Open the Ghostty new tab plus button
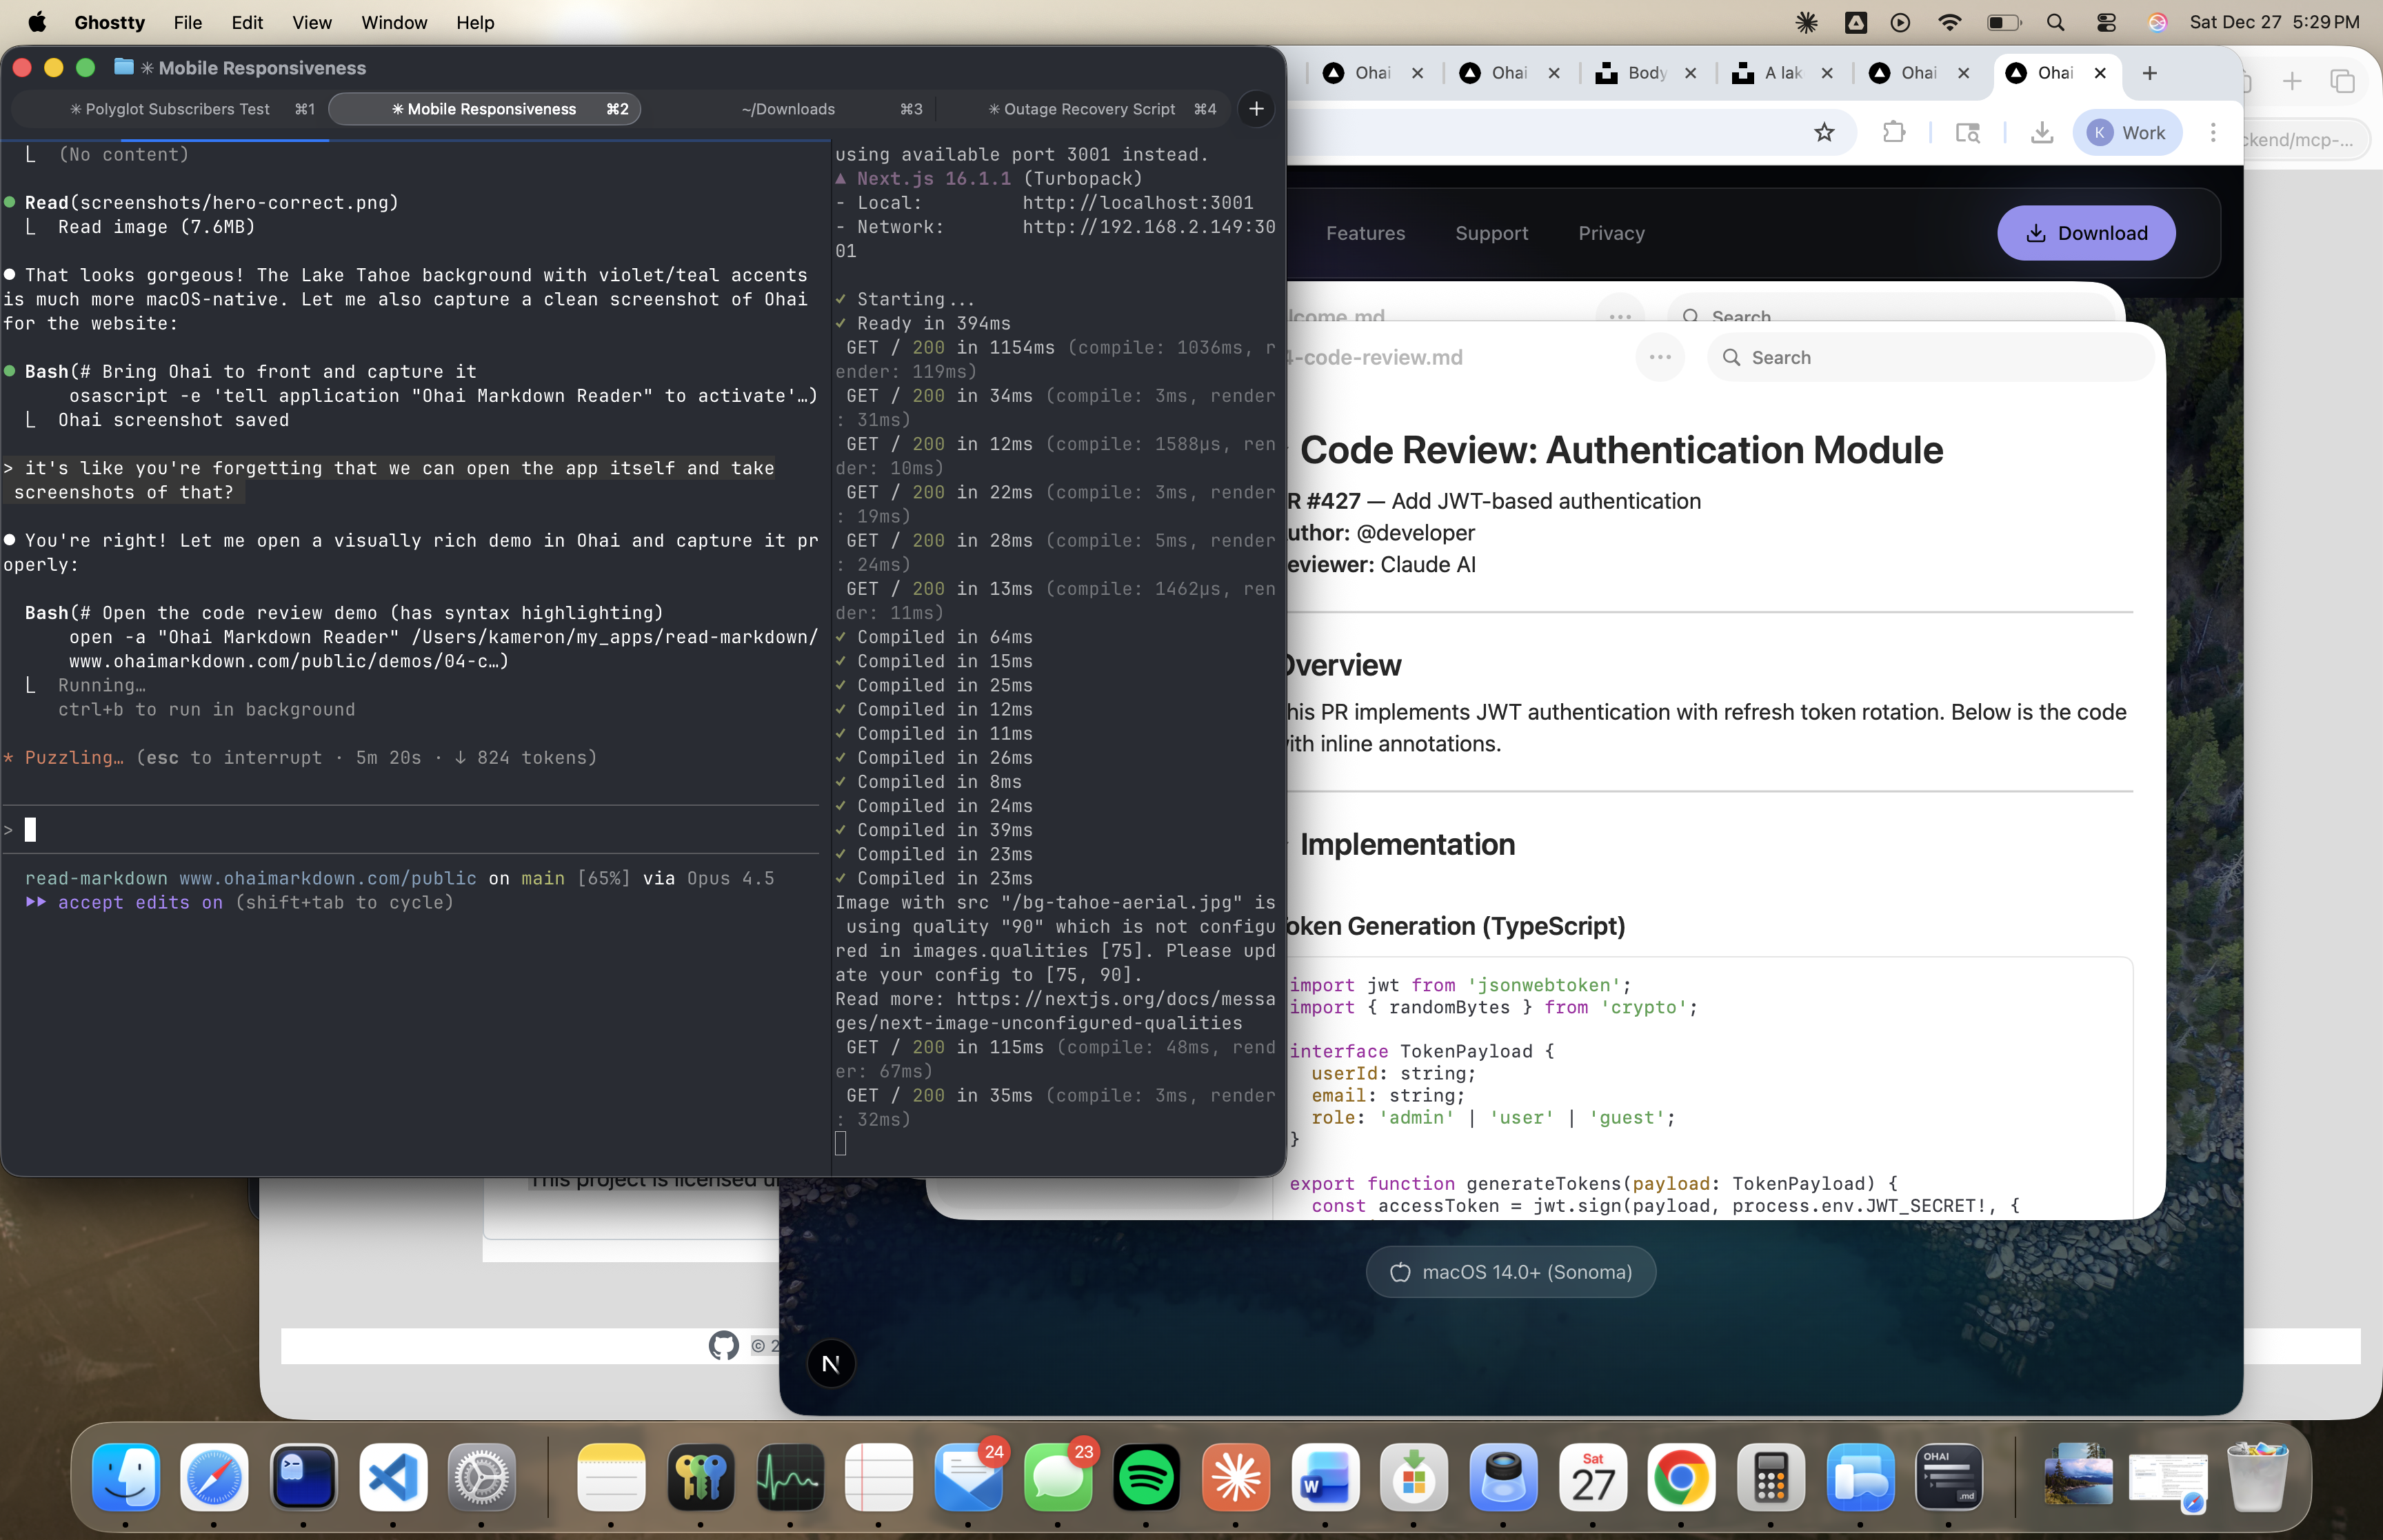The height and width of the screenshot is (1540, 2383). 1256,109
